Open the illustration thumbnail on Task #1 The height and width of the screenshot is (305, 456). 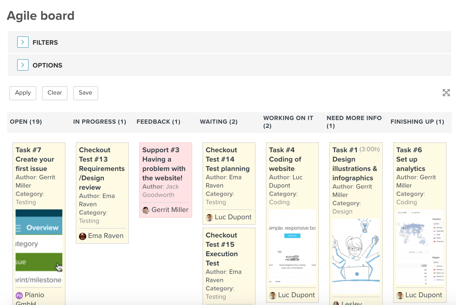(356, 256)
